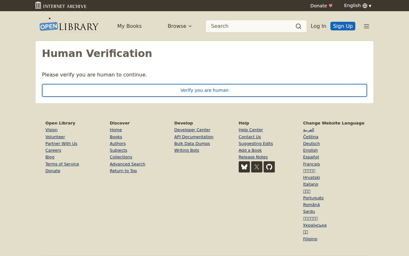Image resolution: width=409 pixels, height=256 pixels.
Task: Click the Log In link
Action: (319, 26)
